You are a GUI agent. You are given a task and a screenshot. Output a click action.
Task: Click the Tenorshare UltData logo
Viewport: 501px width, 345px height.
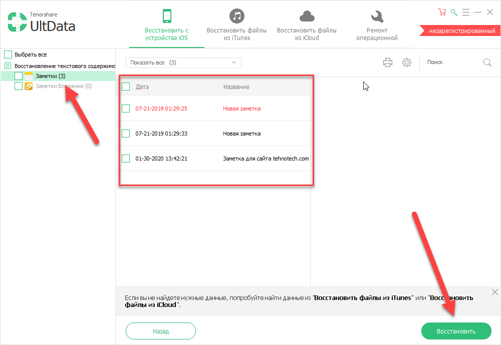(x=42, y=22)
